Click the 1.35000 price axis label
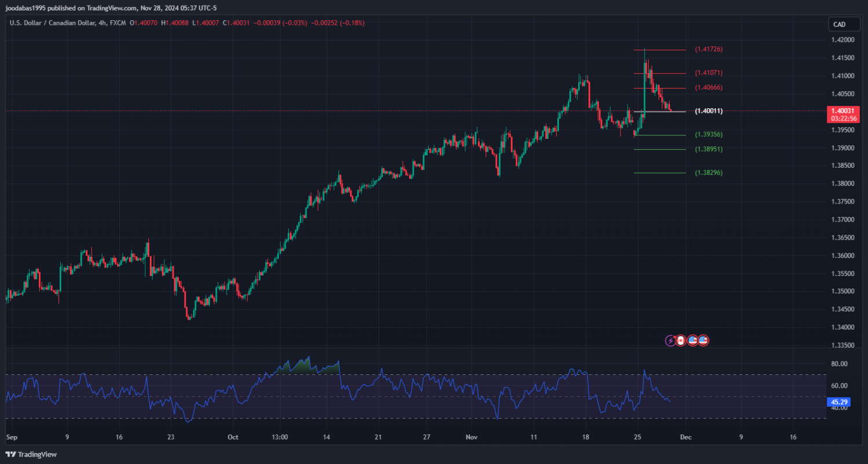 tap(843, 292)
